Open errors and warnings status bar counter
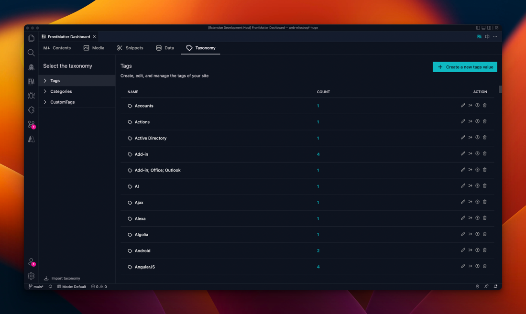This screenshot has height=314, width=526. 99,287
